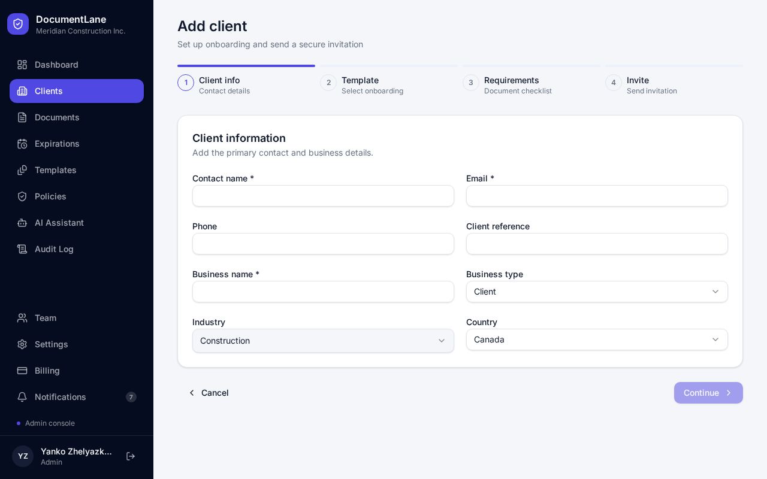Viewport: 767px width, 479px height.
Task: Click the Billing card icon
Action: tap(22, 371)
